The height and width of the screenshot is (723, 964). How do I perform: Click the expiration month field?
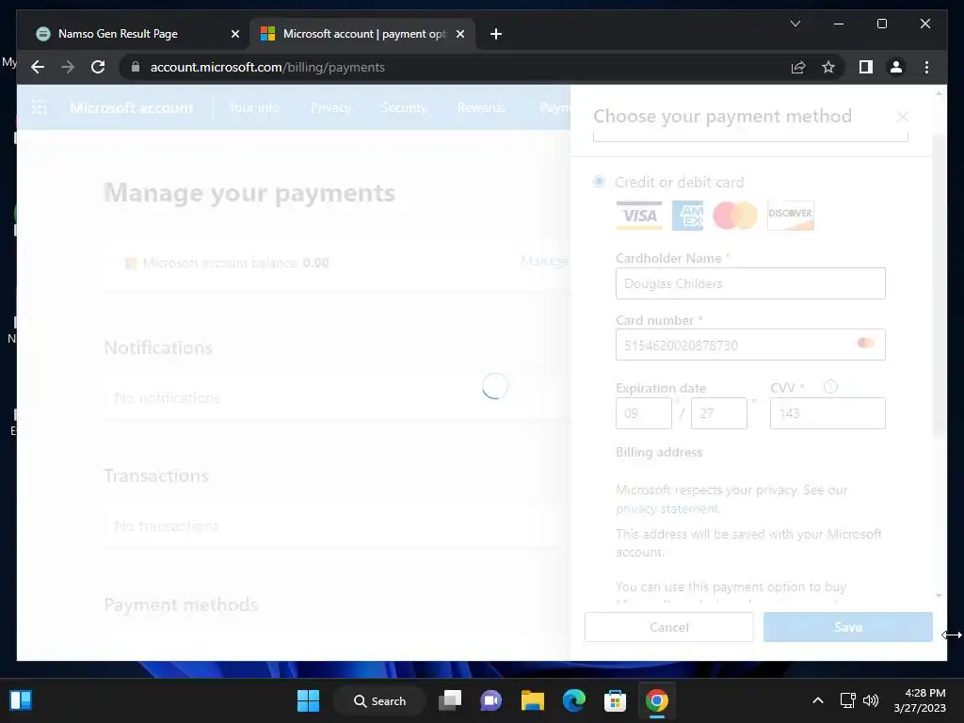[644, 413]
